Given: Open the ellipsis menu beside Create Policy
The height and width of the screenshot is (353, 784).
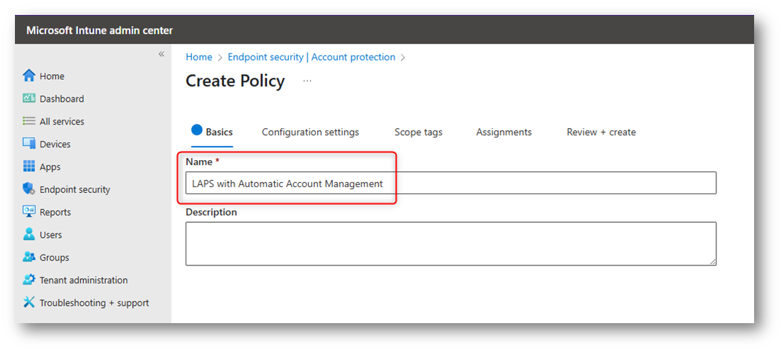Looking at the screenshot, I should [307, 81].
